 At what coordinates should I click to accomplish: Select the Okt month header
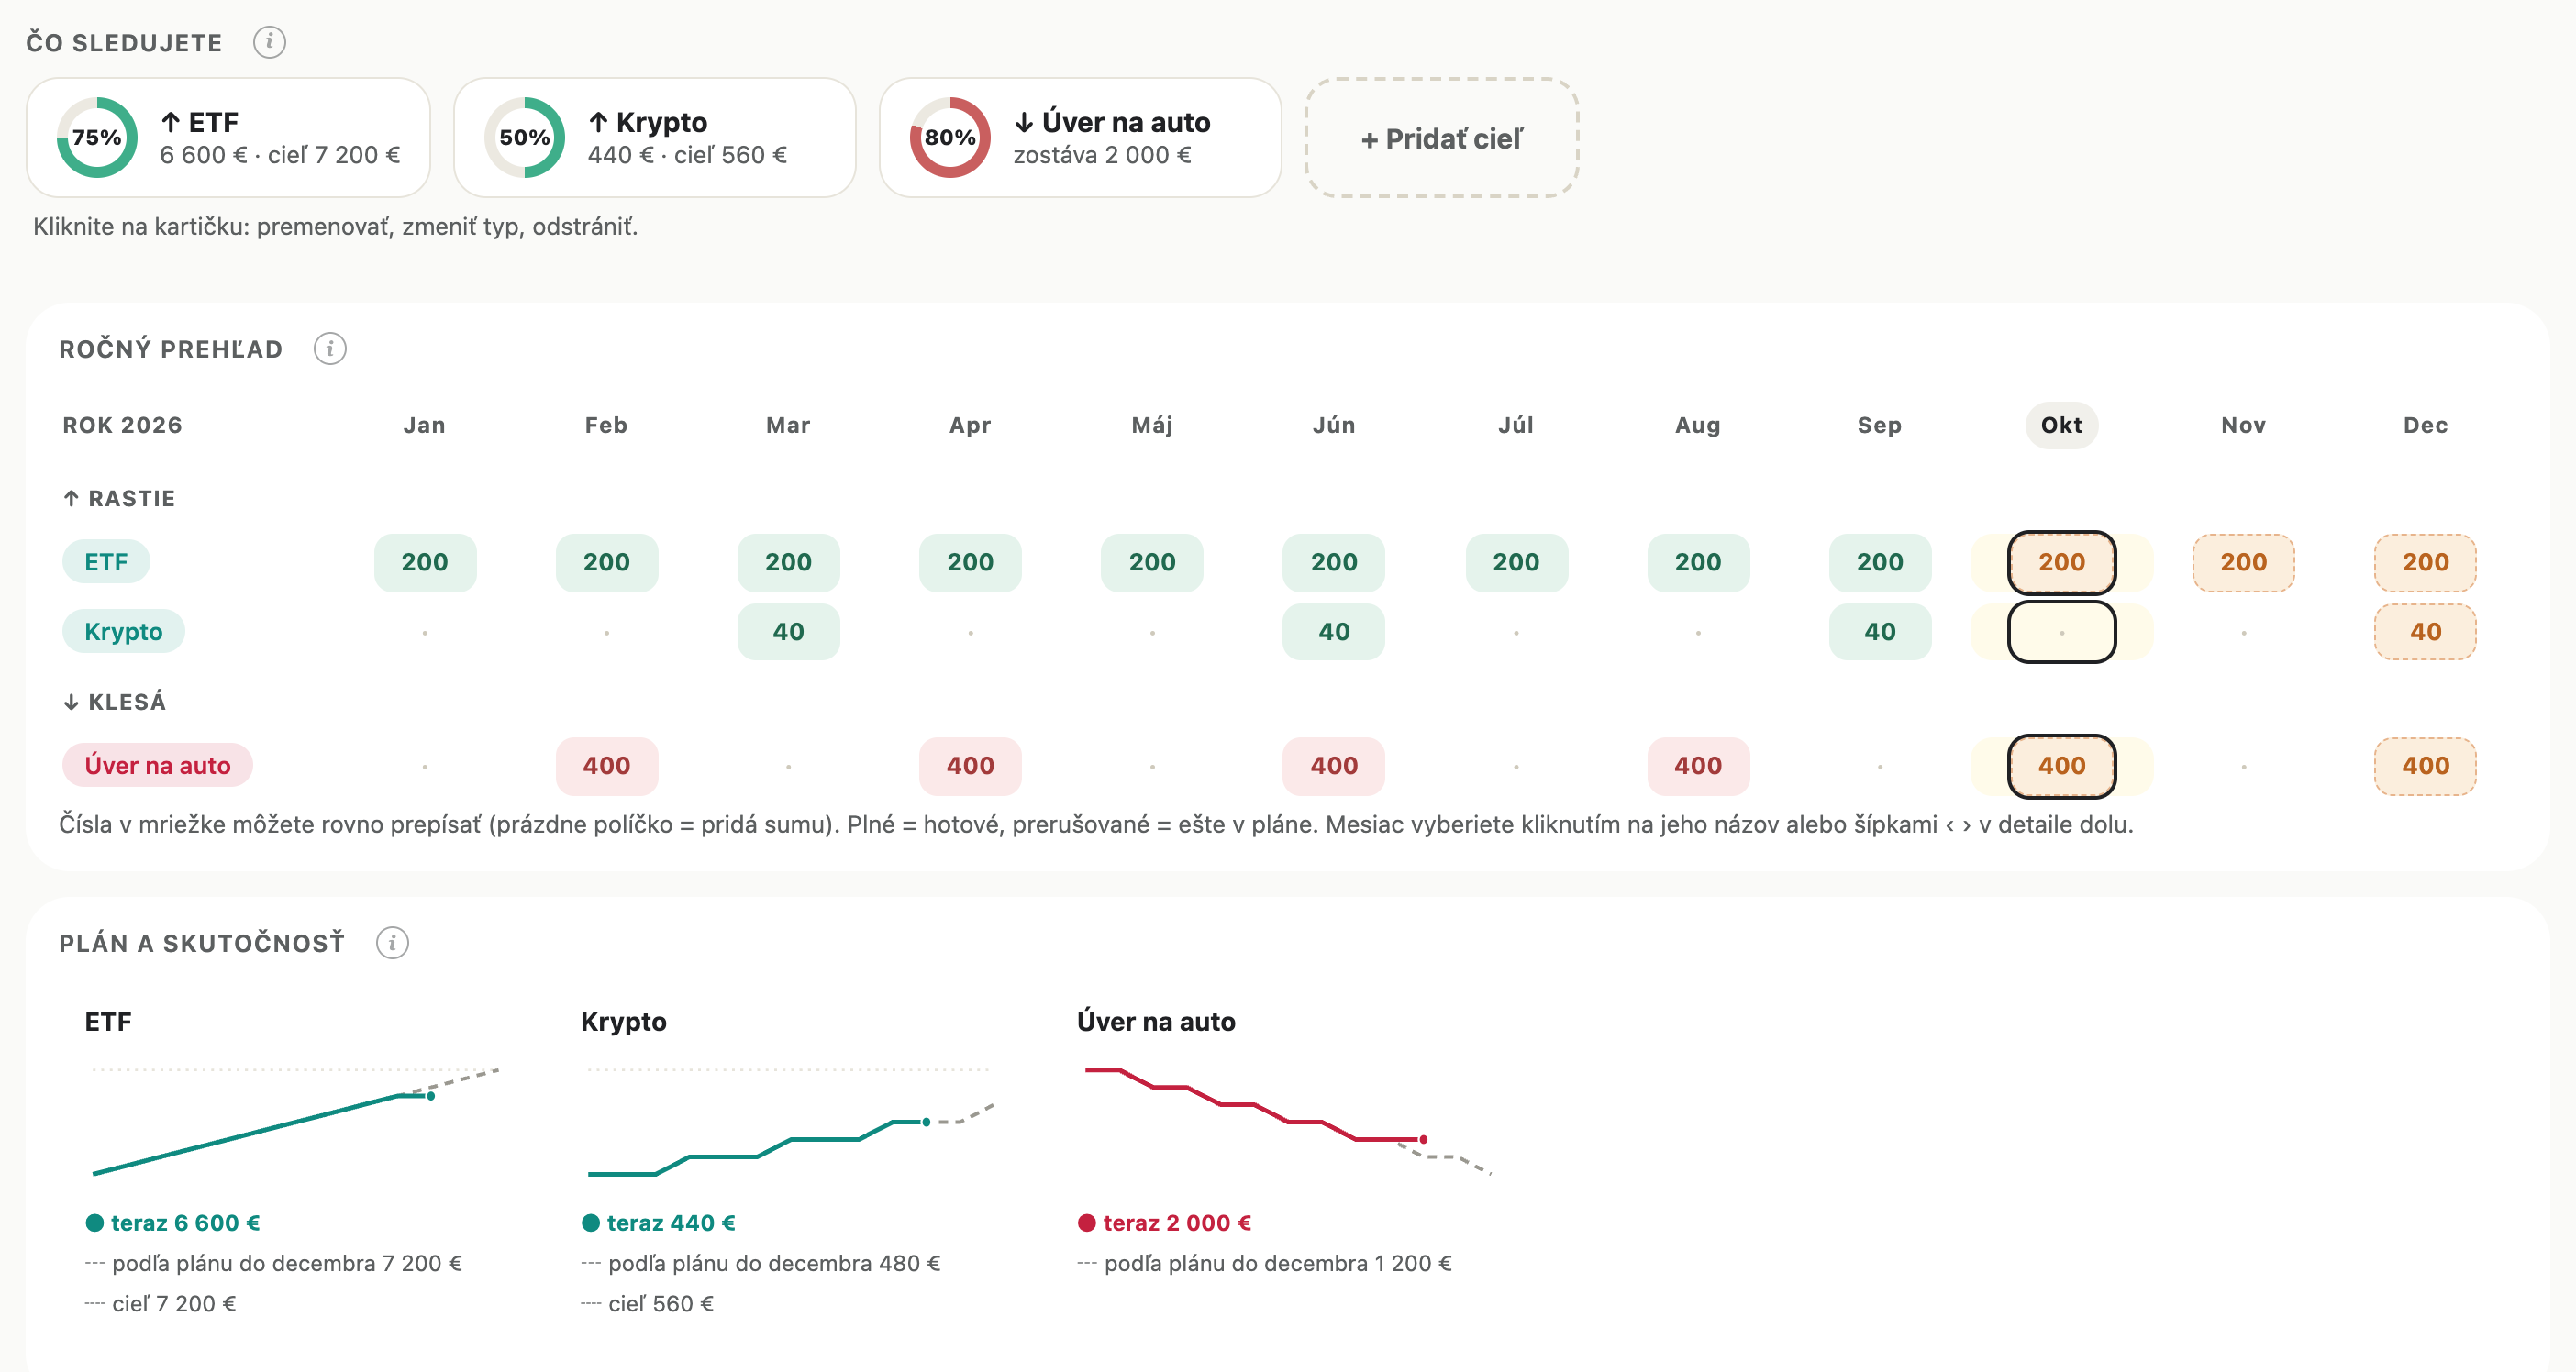(2061, 425)
